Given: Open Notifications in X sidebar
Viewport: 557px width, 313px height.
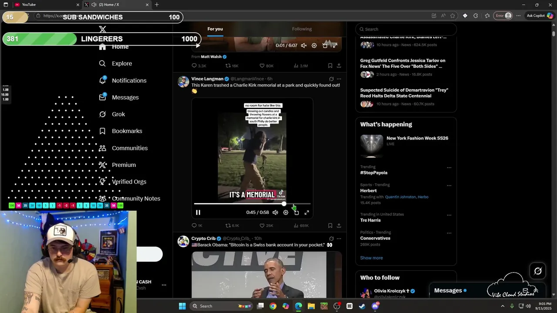Looking at the screenshot, I should point(123,80).
